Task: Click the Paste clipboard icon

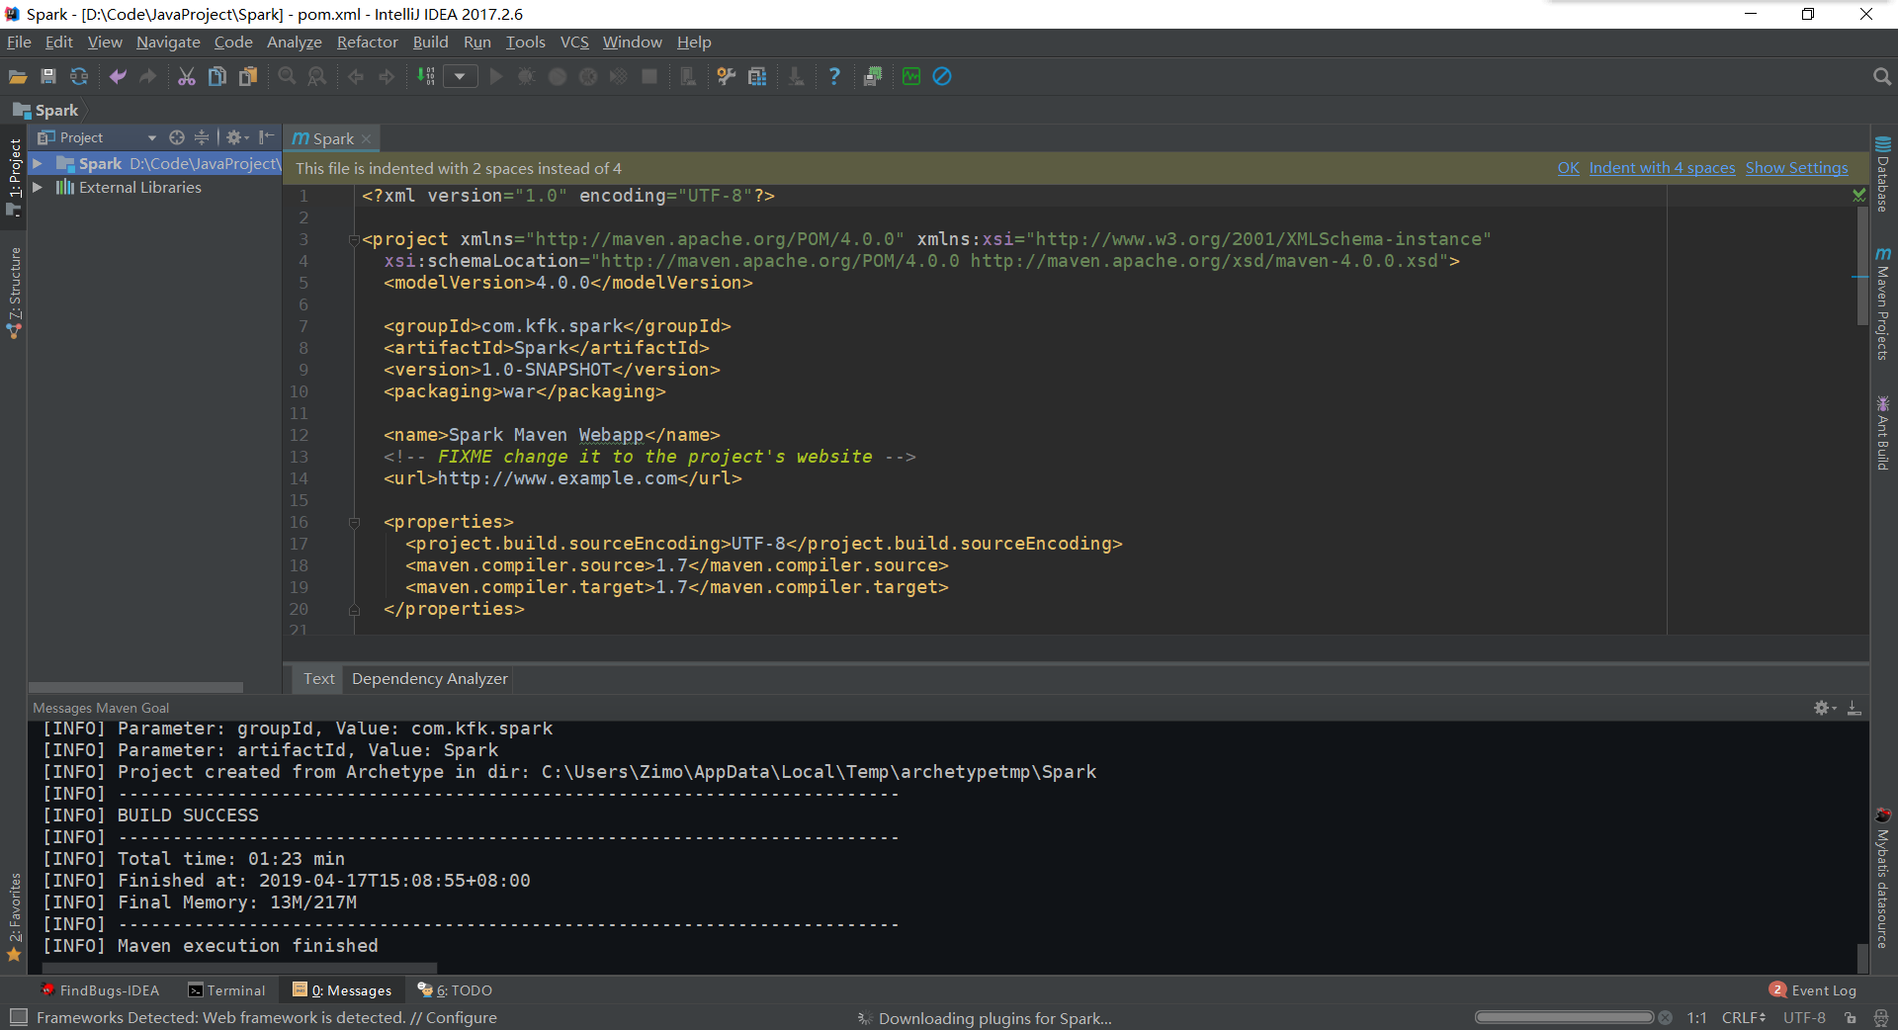Action: 248,77
